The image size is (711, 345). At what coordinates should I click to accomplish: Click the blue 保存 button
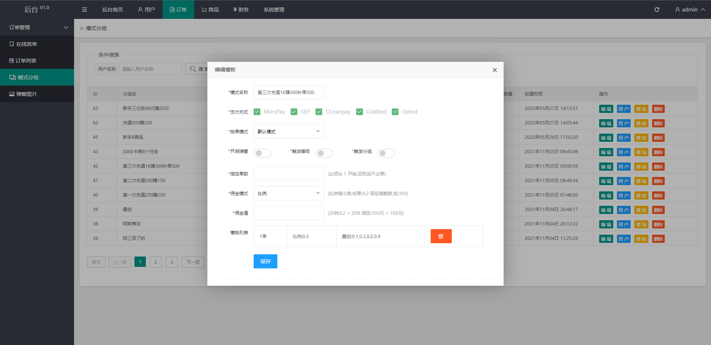click(x=265, y=261)
